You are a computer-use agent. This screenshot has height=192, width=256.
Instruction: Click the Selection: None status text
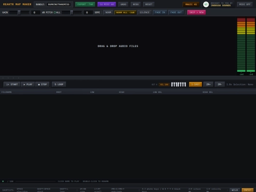pyautogui.click(x=243, y=84)
